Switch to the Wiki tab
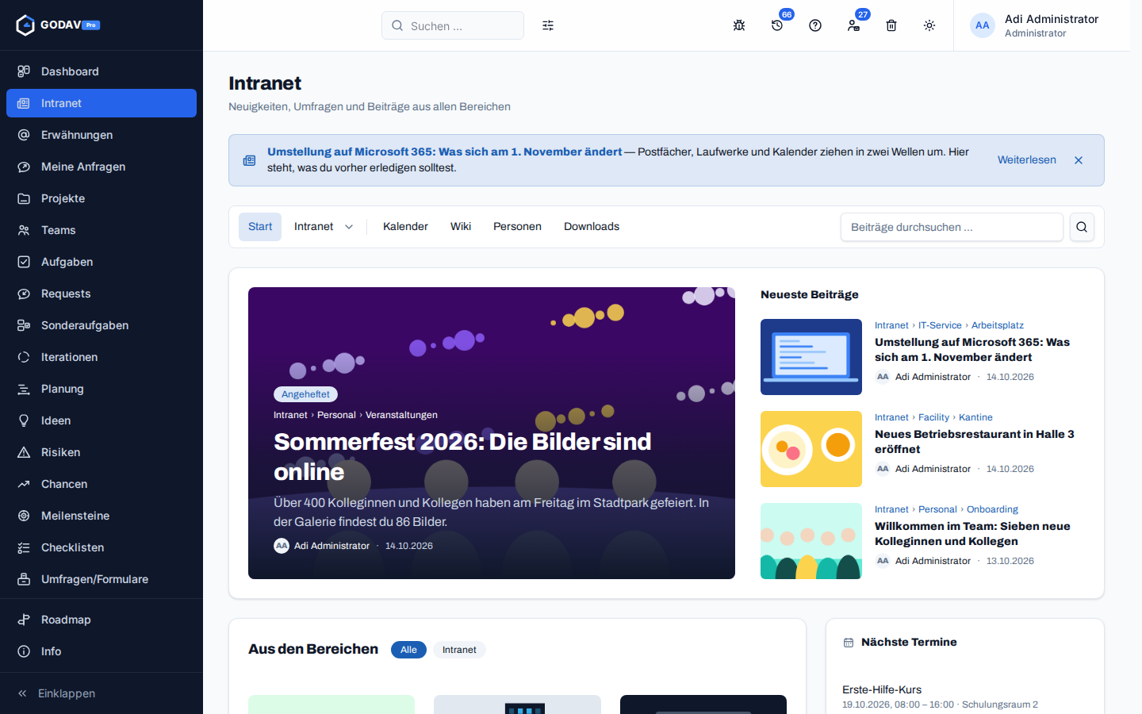1142x714 pixels. point(461,227)
